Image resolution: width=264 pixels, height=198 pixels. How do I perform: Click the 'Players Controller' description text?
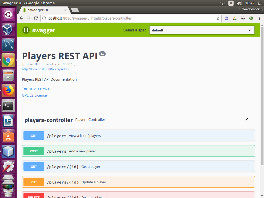click(x=90, y=120)
